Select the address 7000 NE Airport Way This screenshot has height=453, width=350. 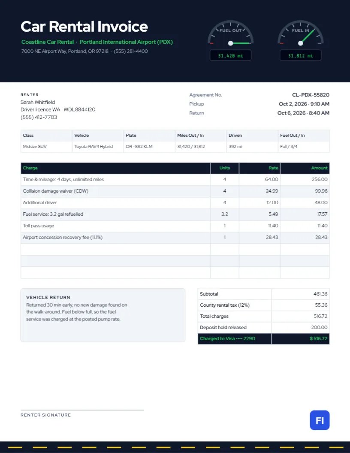(x=65, y=51)
